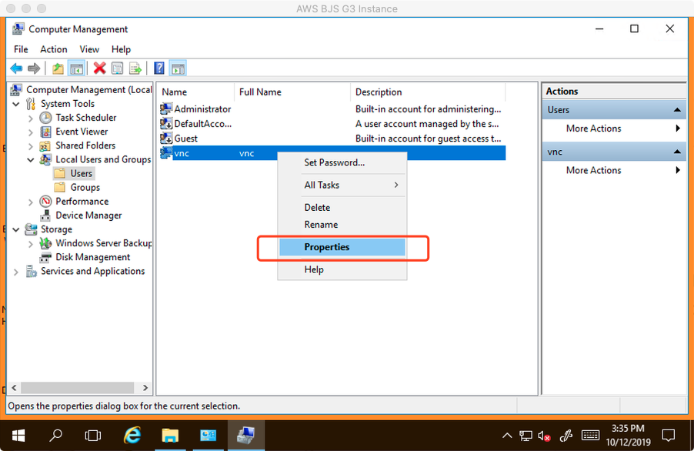Click the red Delete toolbar icon

point(99,68)
